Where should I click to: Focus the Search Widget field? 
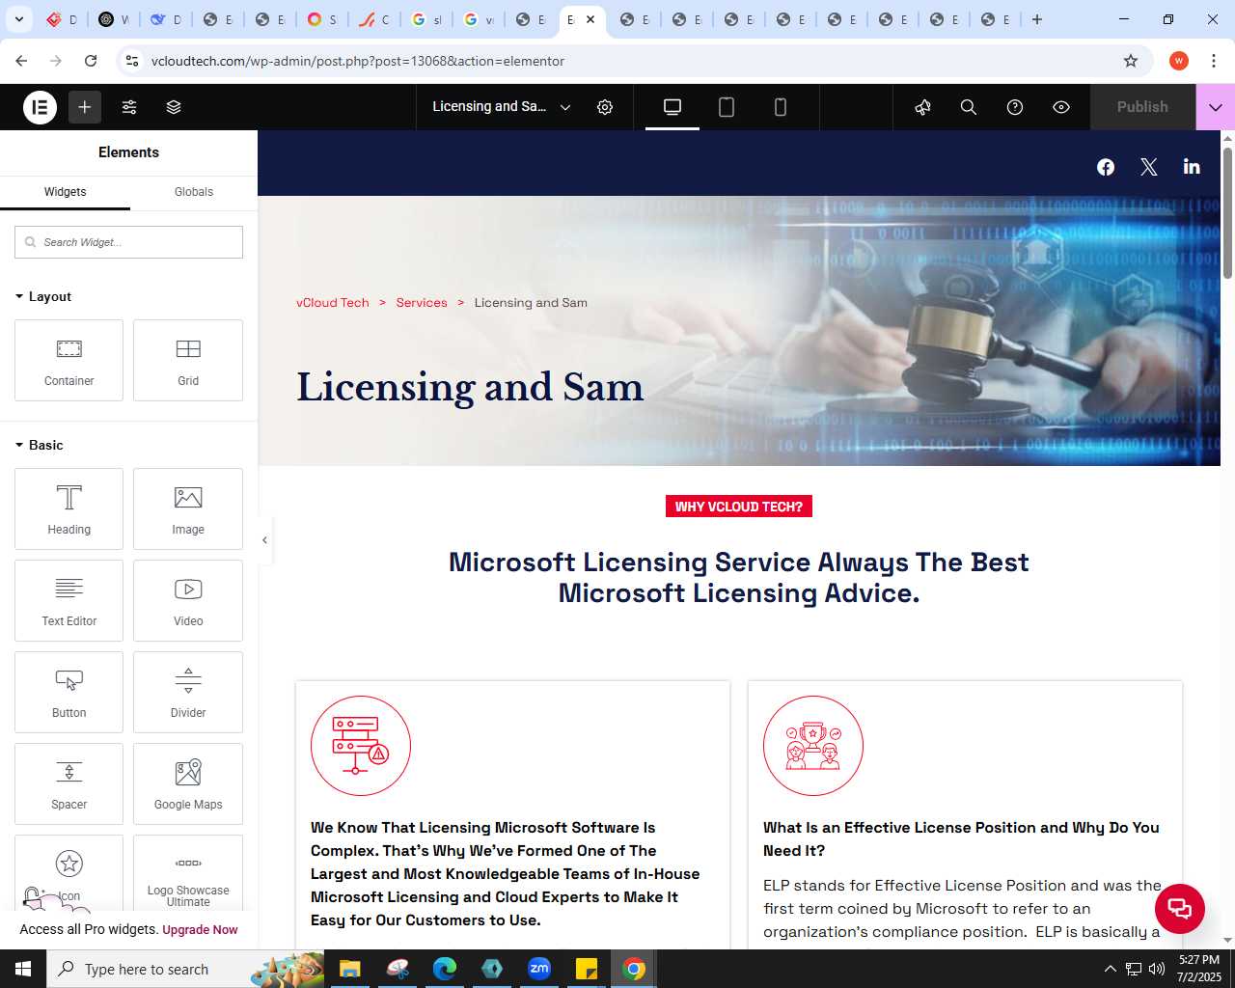[128, 242]
